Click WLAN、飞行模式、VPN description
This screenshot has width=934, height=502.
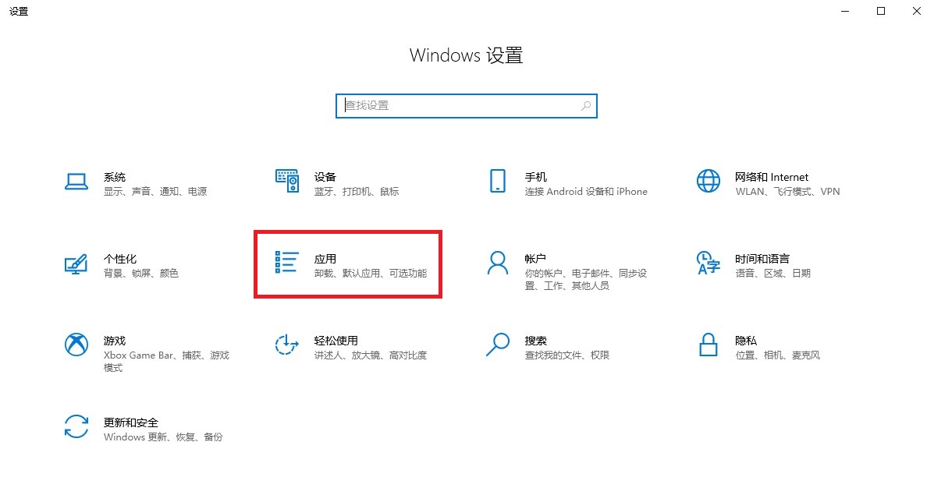tap(787, 192)
